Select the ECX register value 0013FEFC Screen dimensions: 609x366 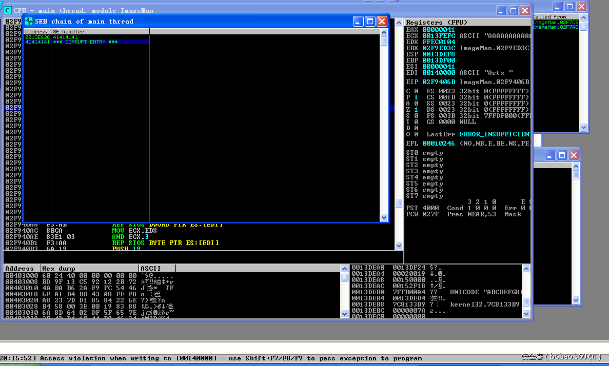(439, 36)
